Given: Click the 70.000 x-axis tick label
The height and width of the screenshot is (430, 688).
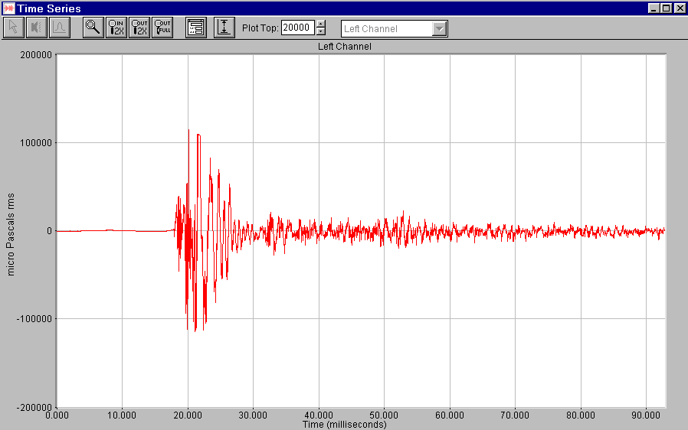Looking at the screenshot, I should pyautogui.click(x=515, y=415).
